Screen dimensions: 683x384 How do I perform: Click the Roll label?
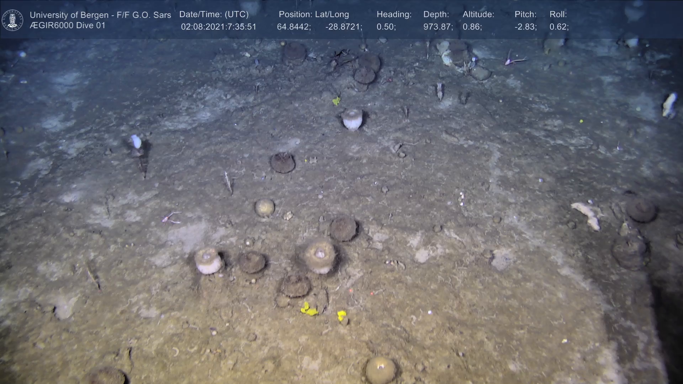tap(558, 15)
